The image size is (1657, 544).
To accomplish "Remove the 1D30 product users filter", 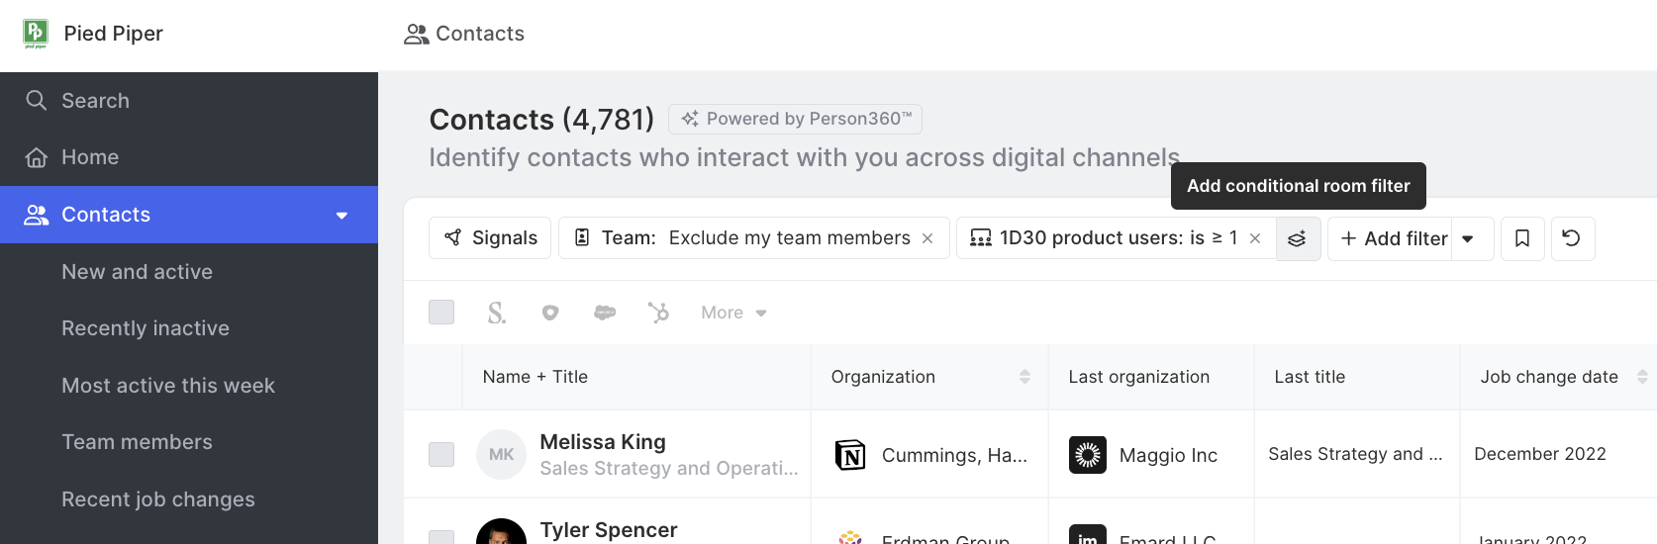I will pos(1255,238).
